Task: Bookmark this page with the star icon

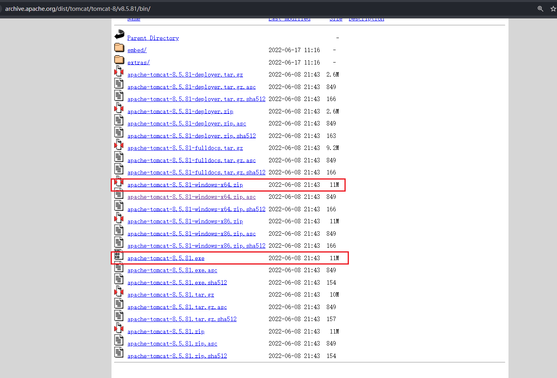Action: 553,9
